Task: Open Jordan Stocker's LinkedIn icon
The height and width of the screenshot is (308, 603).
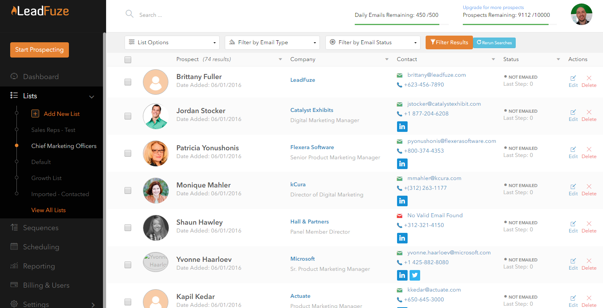Action: click(x=402, y=126)
